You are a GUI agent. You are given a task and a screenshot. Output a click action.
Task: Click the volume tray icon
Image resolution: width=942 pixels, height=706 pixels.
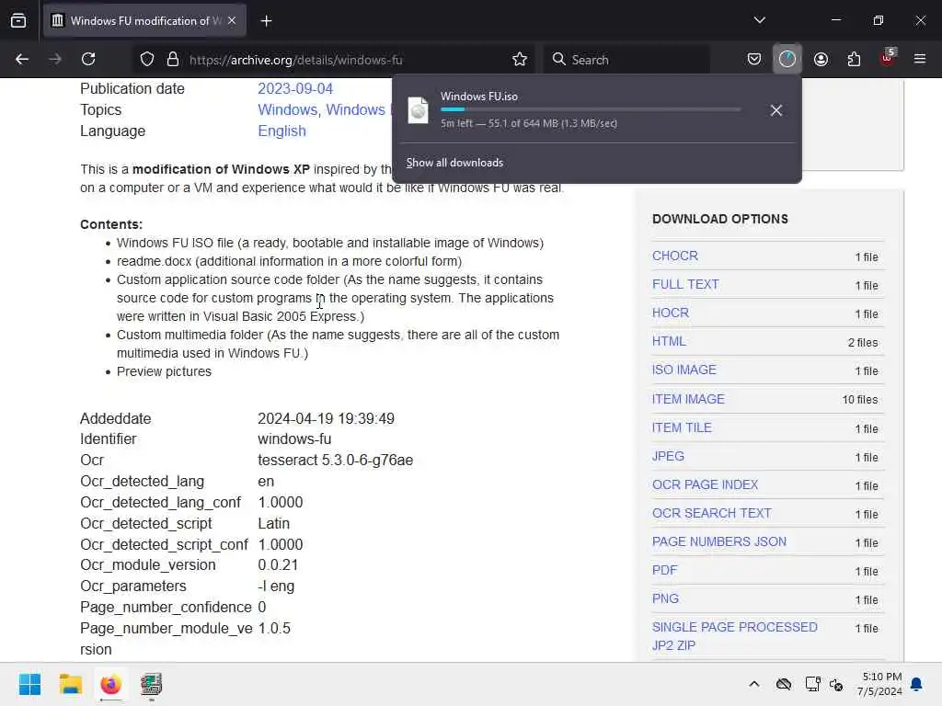[836, 684]
